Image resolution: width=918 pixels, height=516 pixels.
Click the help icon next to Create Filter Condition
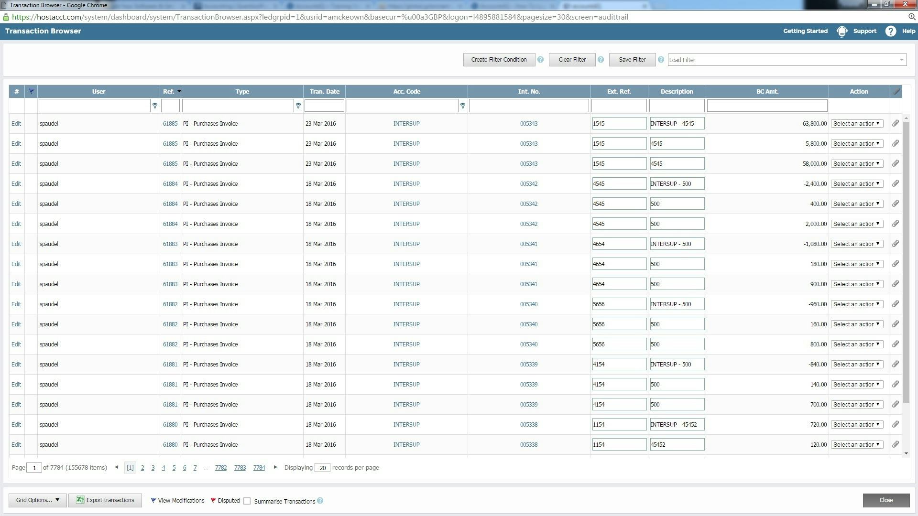tap(540, 60)
